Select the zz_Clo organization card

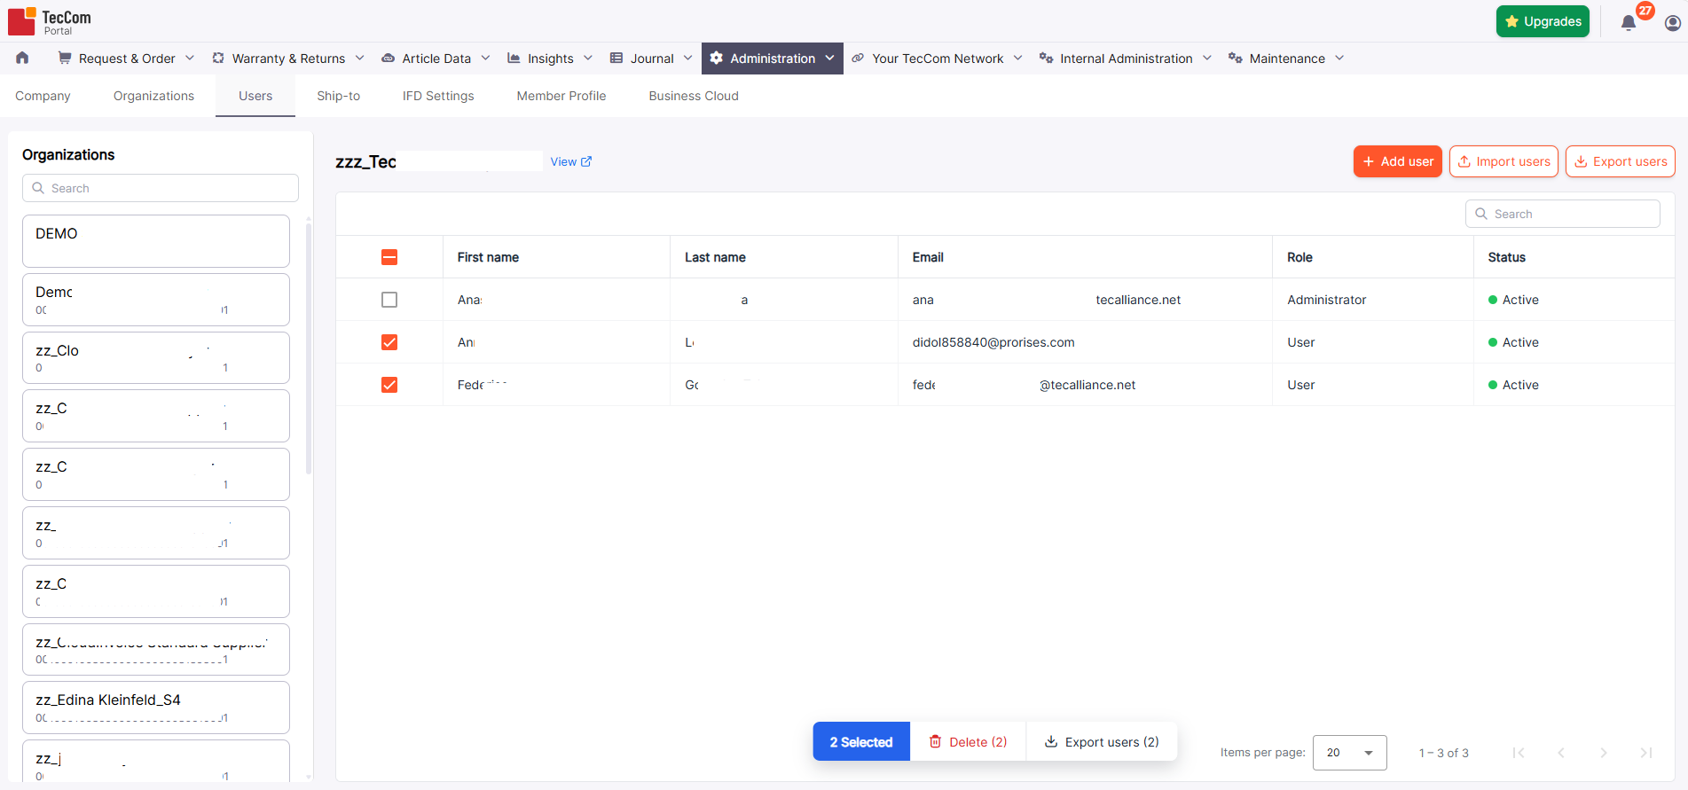point(156,358)
